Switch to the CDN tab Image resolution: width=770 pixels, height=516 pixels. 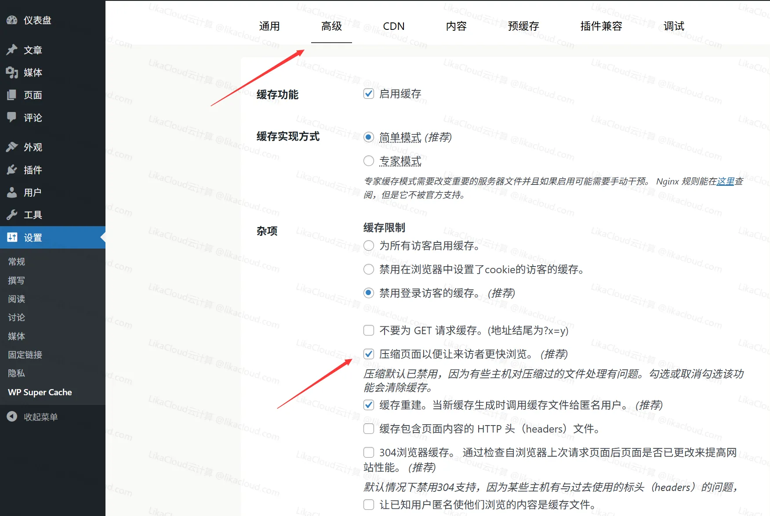click(393, 26)
